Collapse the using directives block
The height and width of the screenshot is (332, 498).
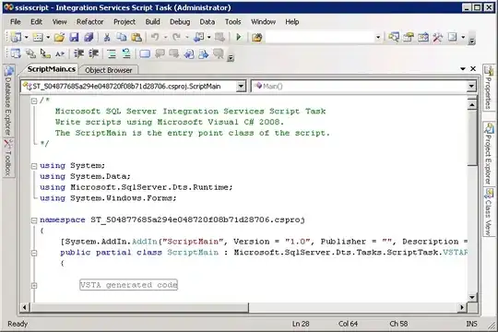(34, 166)
